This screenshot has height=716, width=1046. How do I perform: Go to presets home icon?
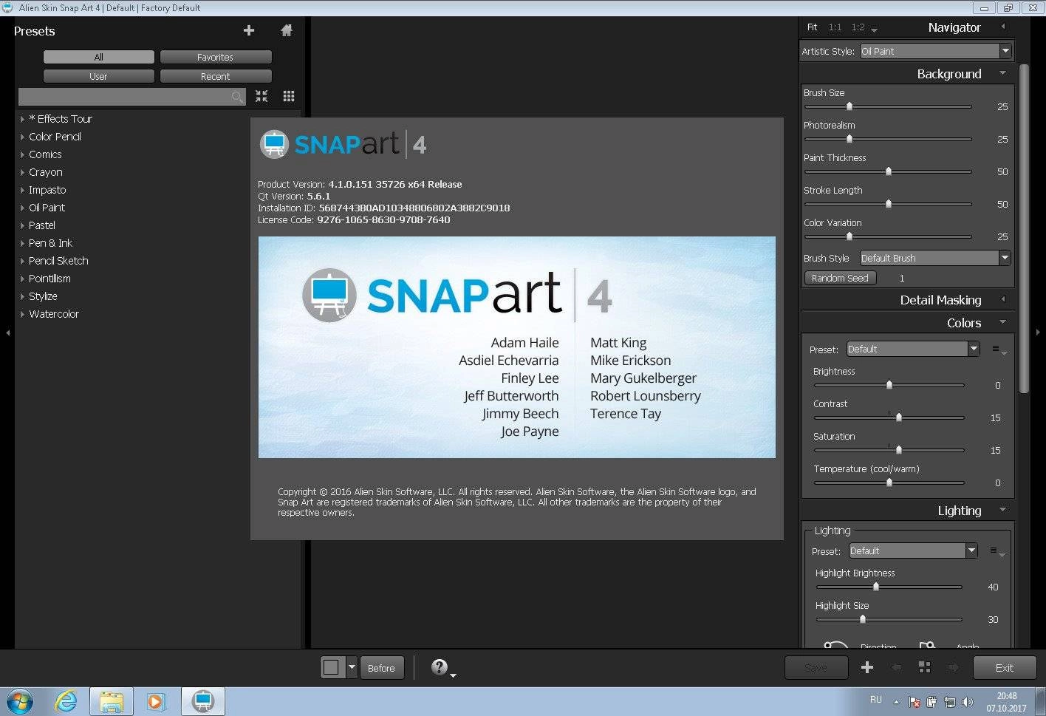click(287, 30)
